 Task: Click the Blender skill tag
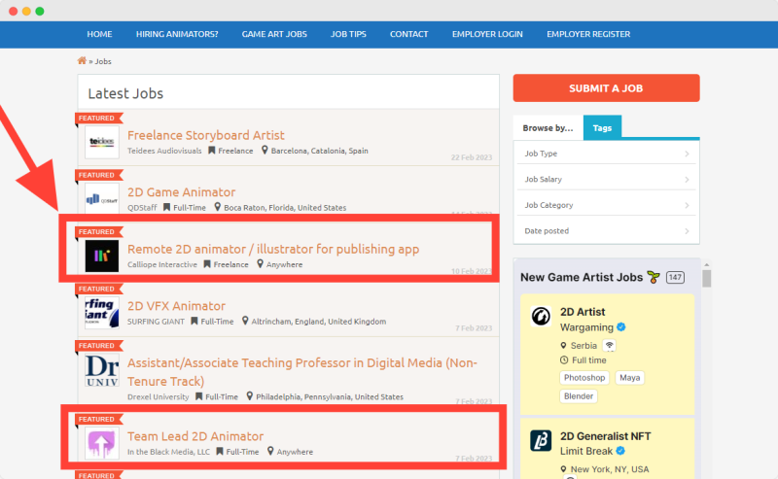point(579,396)
